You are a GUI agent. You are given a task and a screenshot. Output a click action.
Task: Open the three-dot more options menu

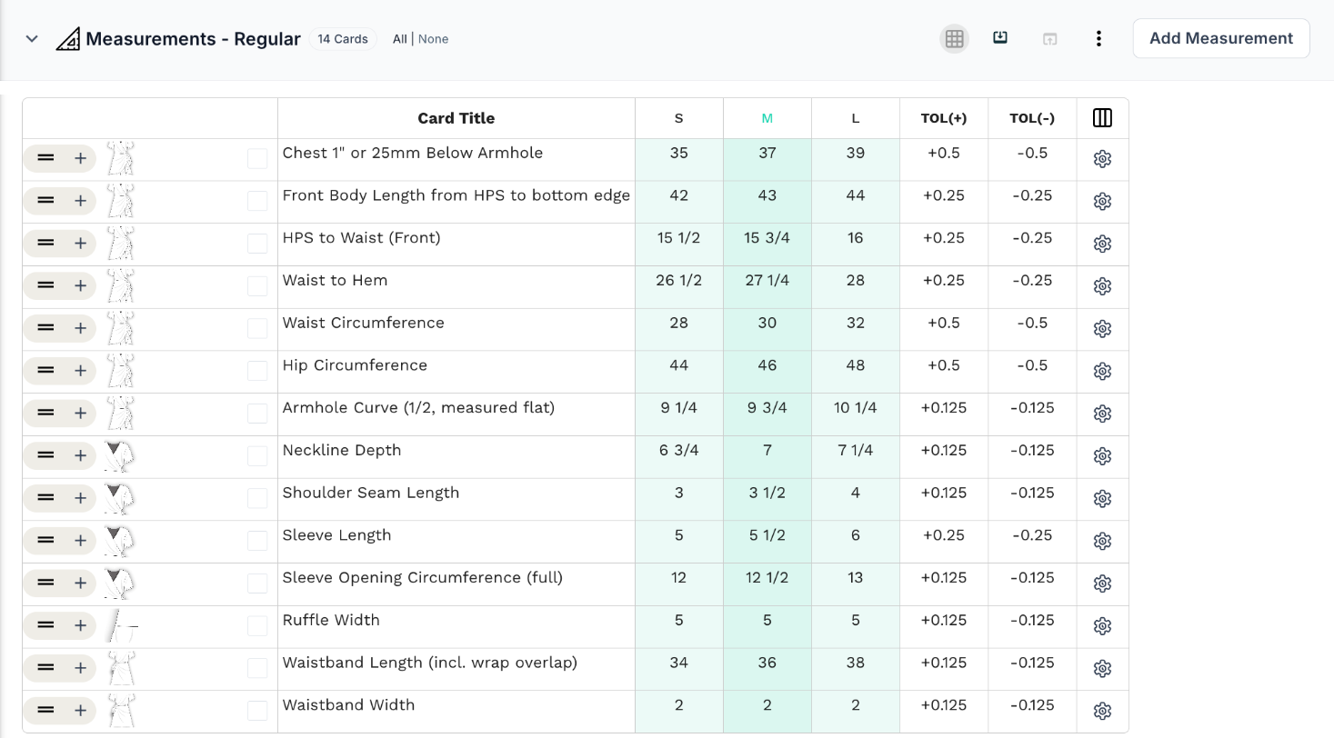pos(1098,39)
